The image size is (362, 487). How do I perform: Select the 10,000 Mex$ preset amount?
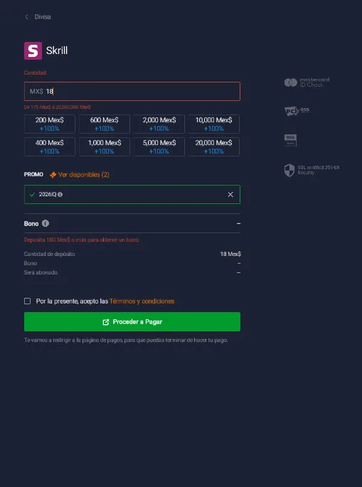(x=214, y=124)
